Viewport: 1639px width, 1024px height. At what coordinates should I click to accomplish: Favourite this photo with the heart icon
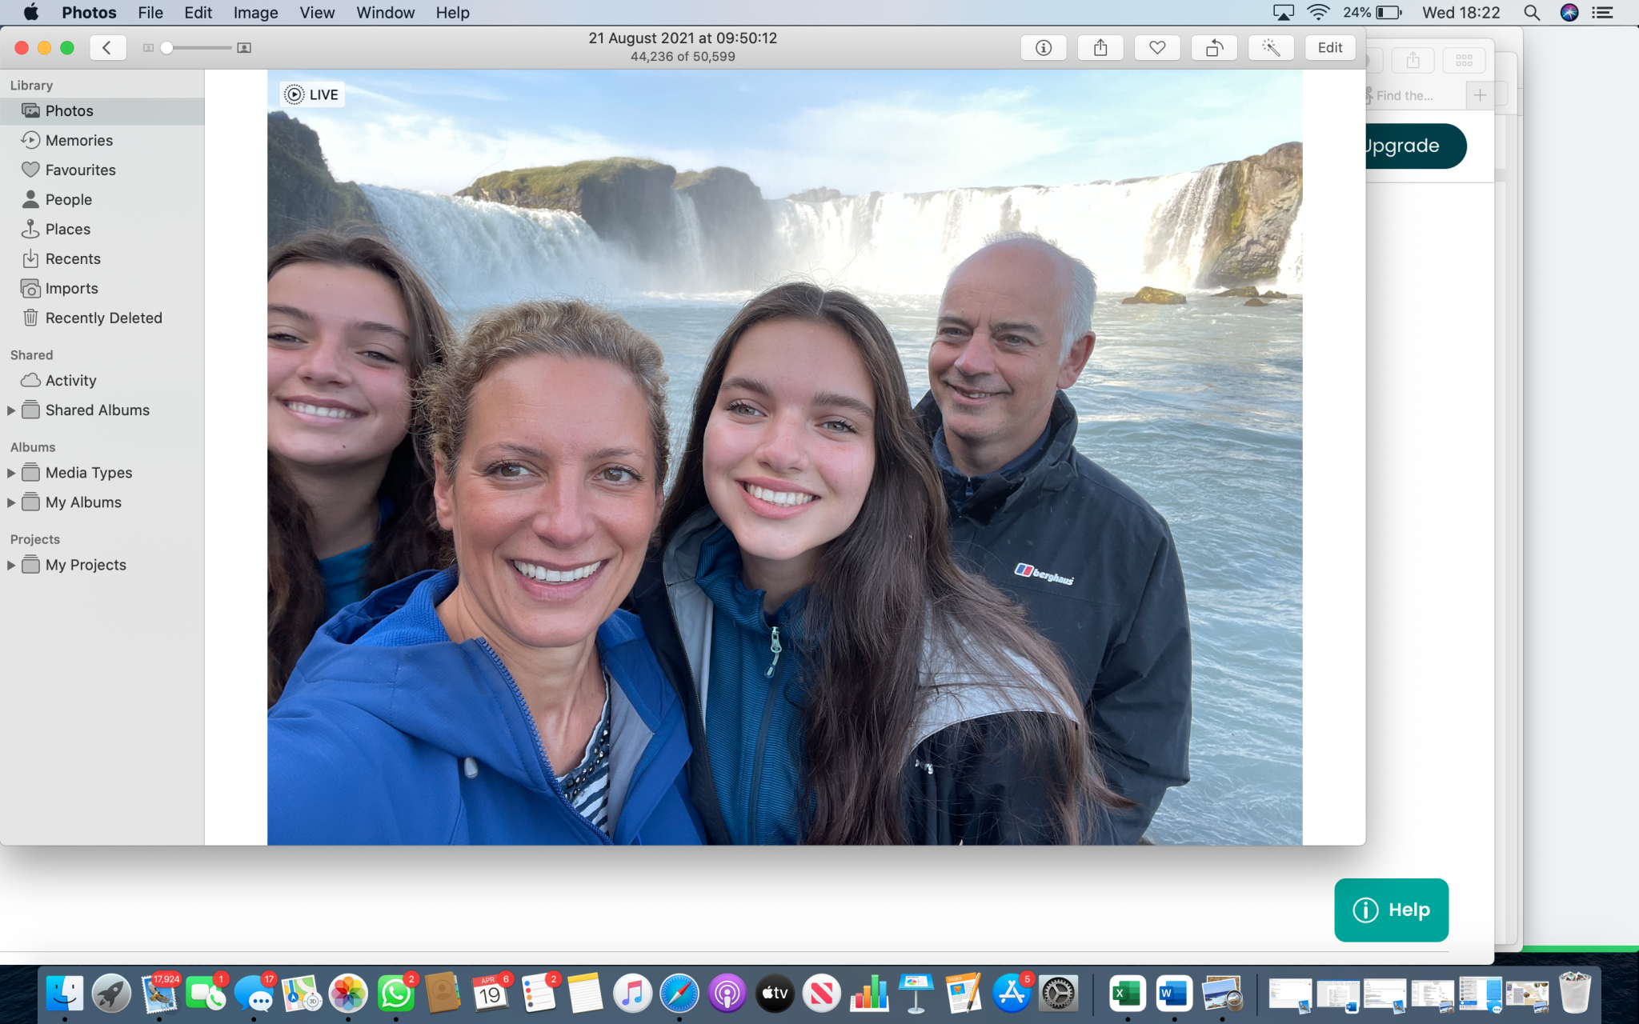pos(1157,48)
